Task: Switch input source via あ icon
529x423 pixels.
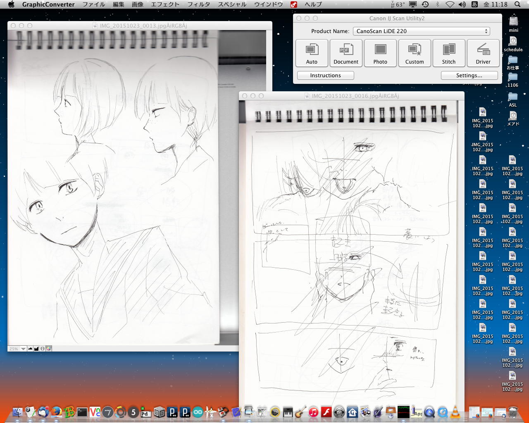Action: (x=474, y=5)
